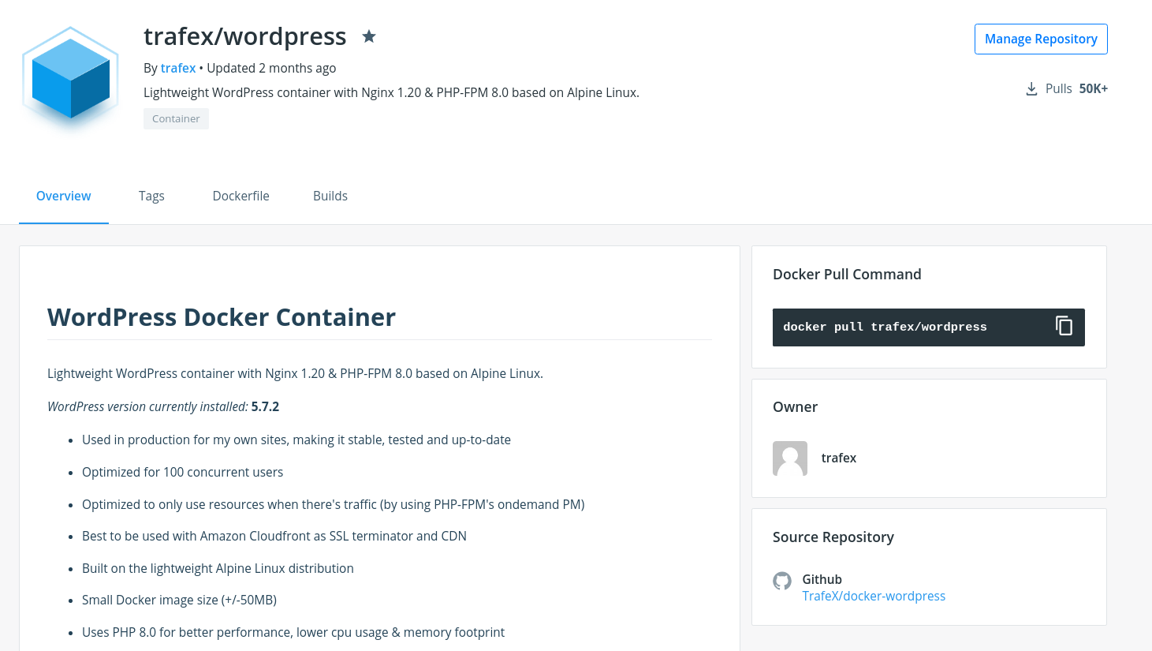This screenshot has width=1152, height=651.
Task: Open TrafeX/docker-wordpress source link
Action: click(x=874, y=596)
